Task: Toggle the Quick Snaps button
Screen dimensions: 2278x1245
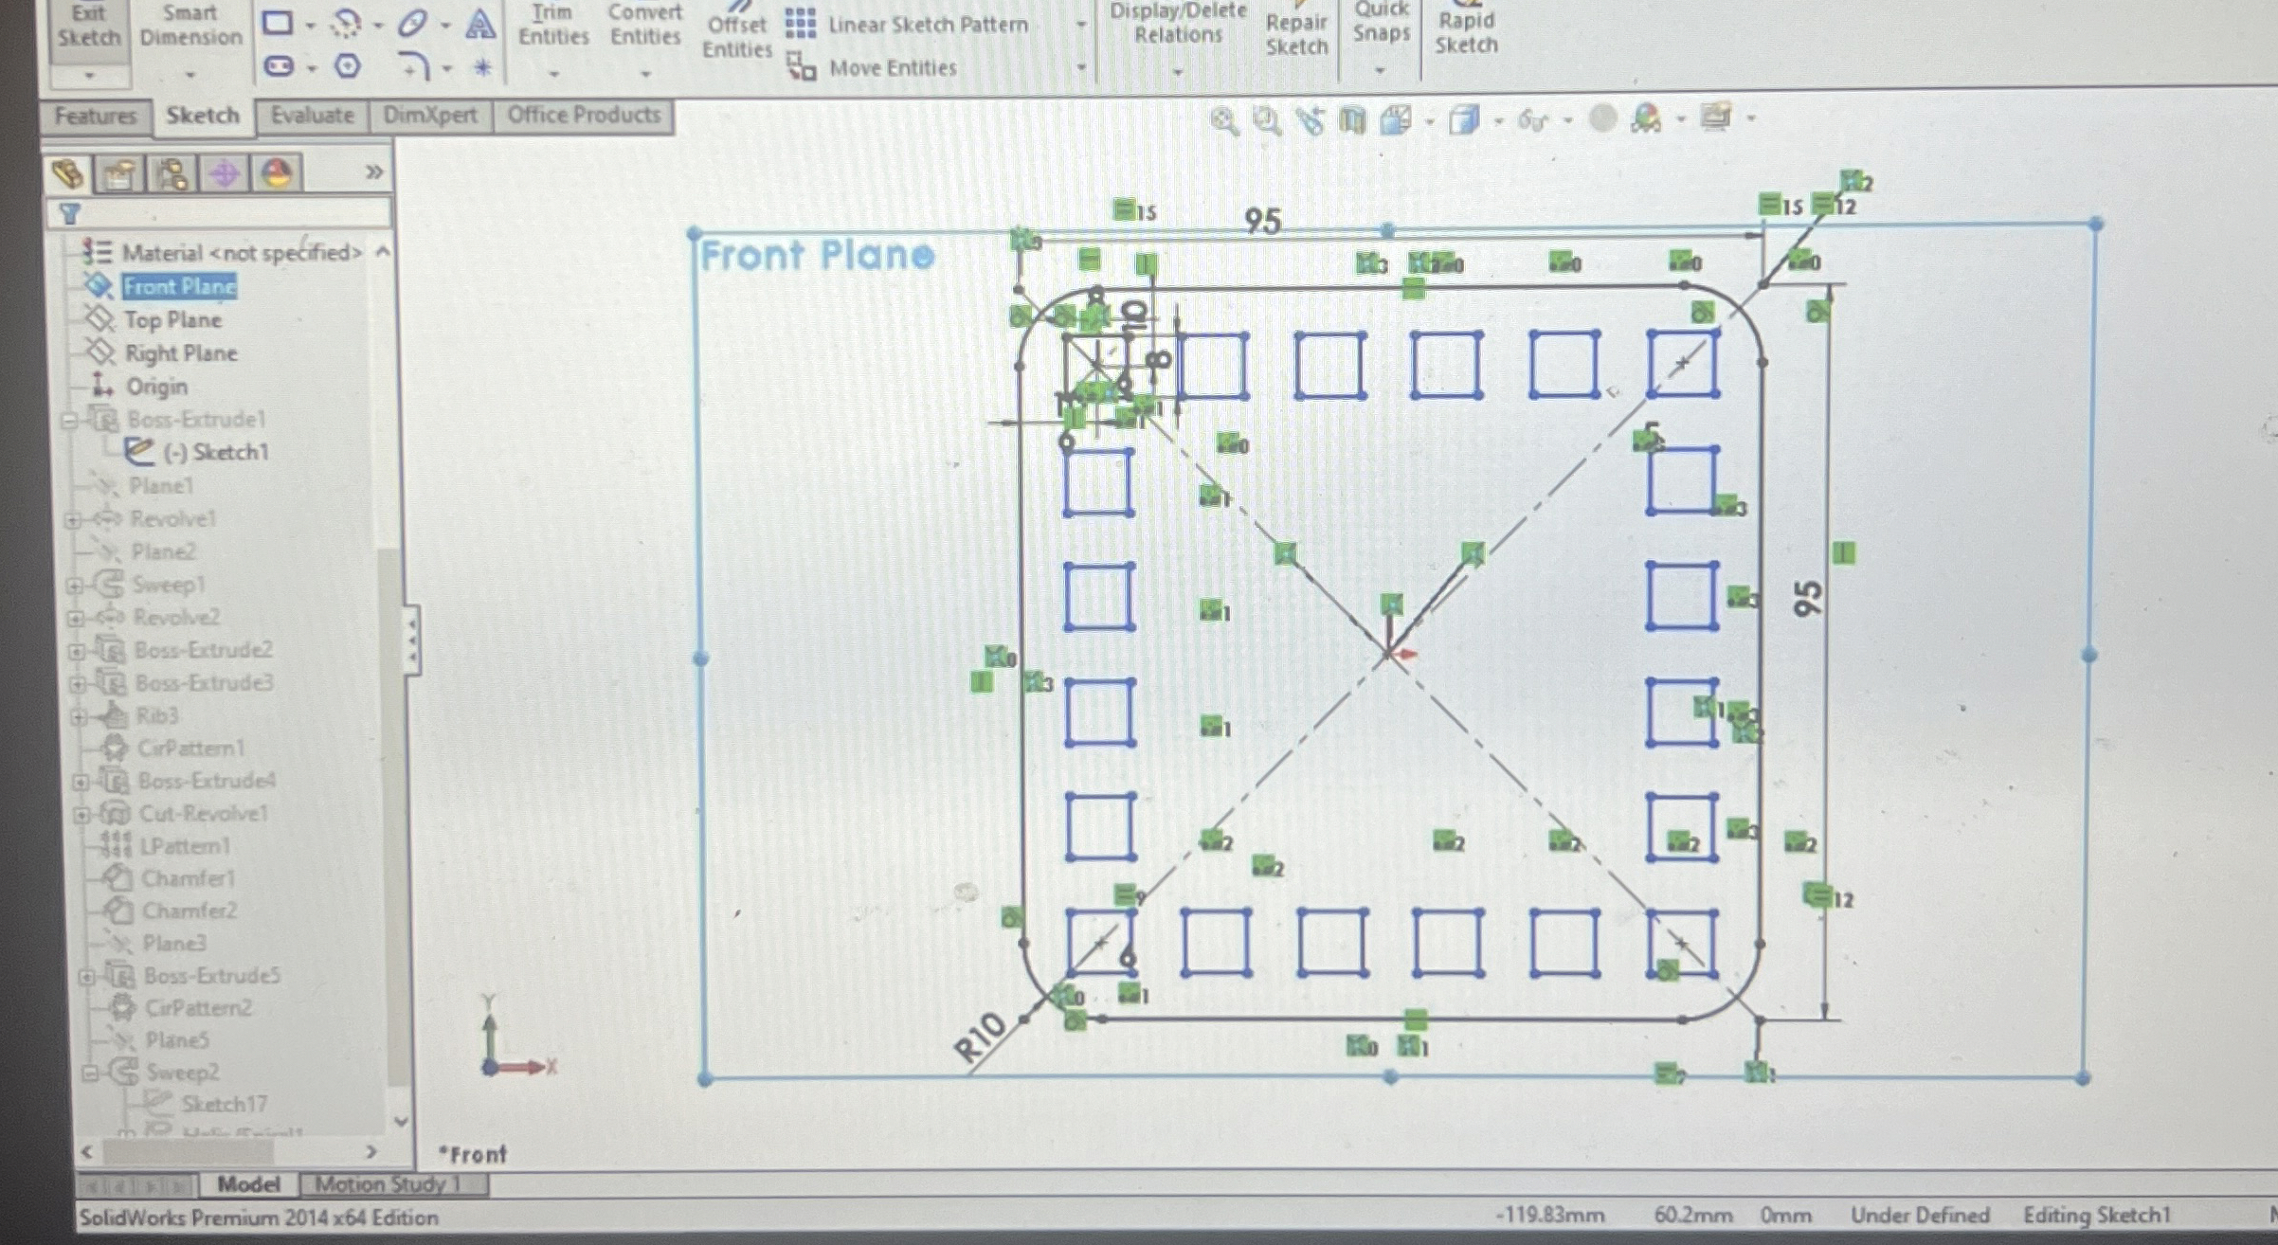Action: tap(1381, 27)
